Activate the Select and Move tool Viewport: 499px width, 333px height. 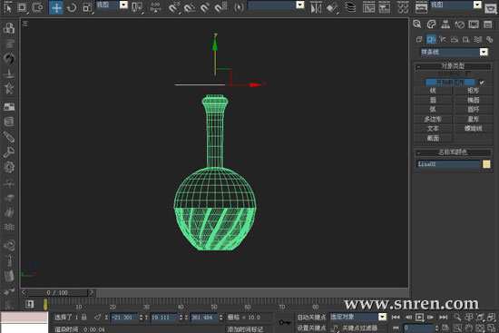56,7
